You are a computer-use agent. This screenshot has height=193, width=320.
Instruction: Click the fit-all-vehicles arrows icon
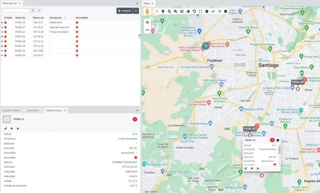pyautogui.click(x=182, y=12)
